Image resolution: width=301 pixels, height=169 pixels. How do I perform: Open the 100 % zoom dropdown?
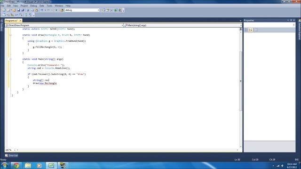[15, 150]
